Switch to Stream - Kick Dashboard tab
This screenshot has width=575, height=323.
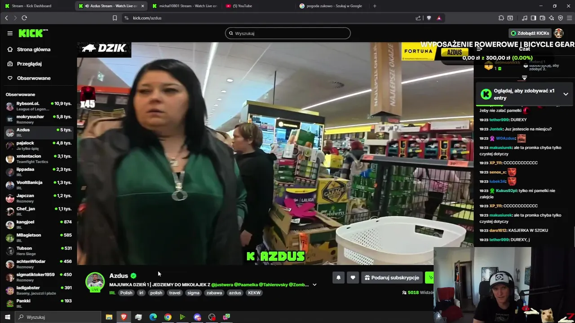tap(36, 6)
